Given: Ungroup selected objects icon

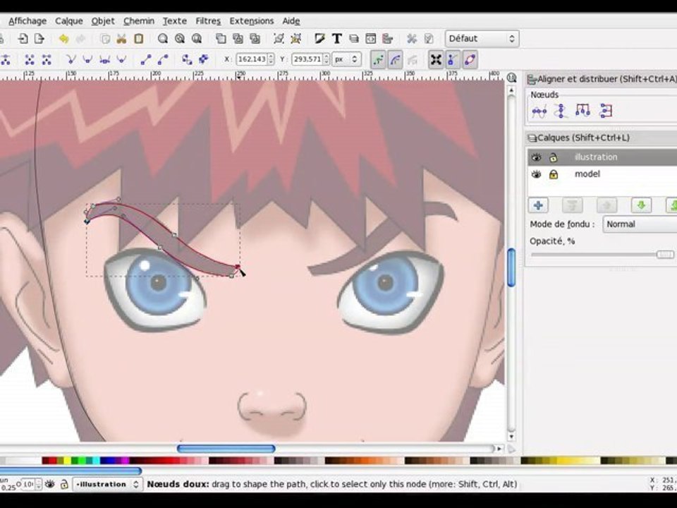Looking at the screenshot, I should click(x=295, y=39).
